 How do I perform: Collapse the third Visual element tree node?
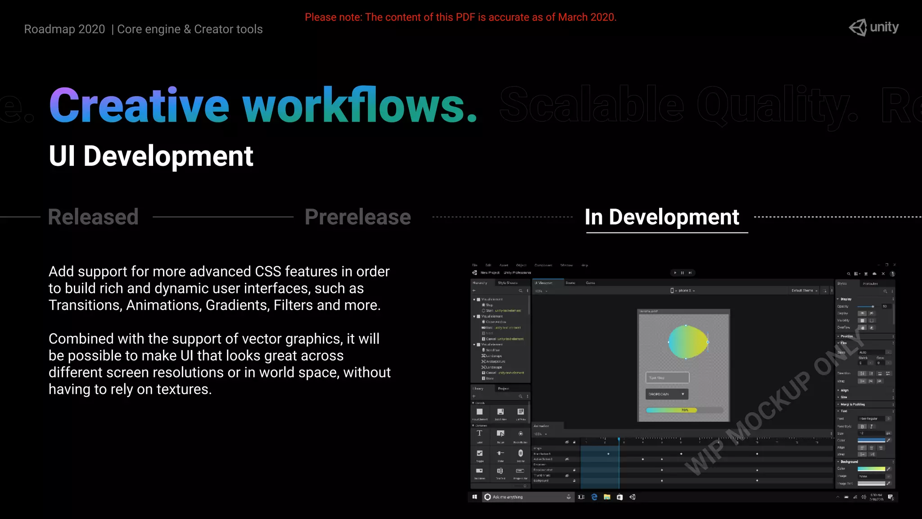474,345
